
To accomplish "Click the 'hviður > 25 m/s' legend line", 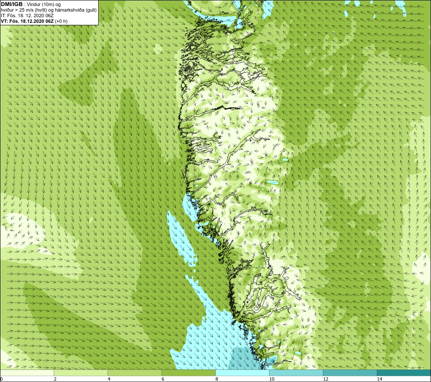I will [x=49, y=10].
